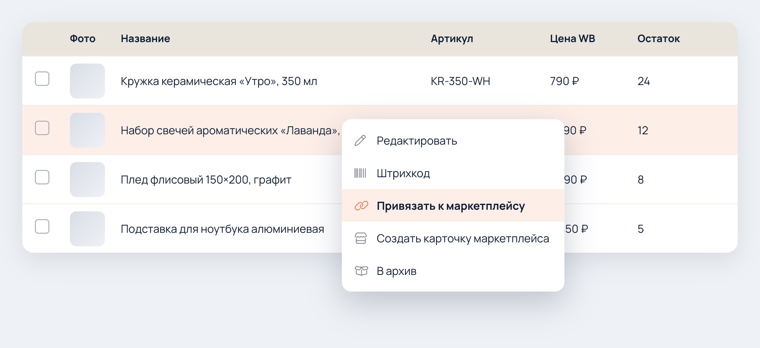Image resolution: width=760 pixels, height=348 pixels.
Task: Click the stock value 8
Action: (x=641, y=180)
